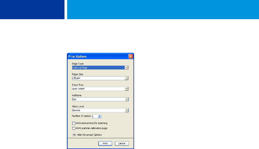This screenshot has height=149, width=259.
Task: Click the Number of copies field
Action: tap(95, 116)
